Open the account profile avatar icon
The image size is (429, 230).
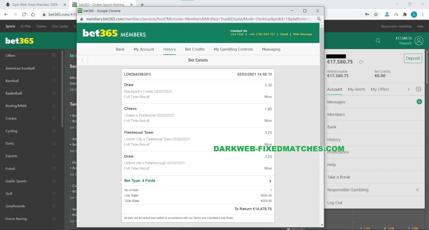point(419,41)
